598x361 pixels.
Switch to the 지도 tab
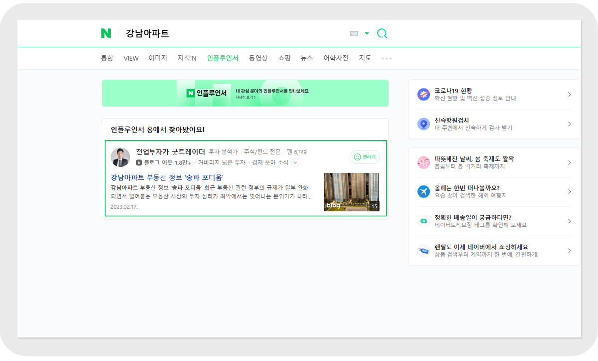click(x=365, y=58)
